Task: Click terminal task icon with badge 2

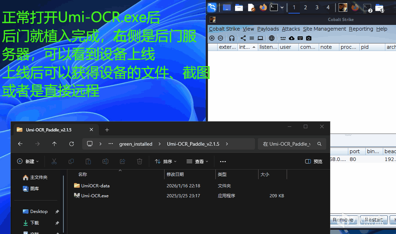Action: click(x=367, y=8)
